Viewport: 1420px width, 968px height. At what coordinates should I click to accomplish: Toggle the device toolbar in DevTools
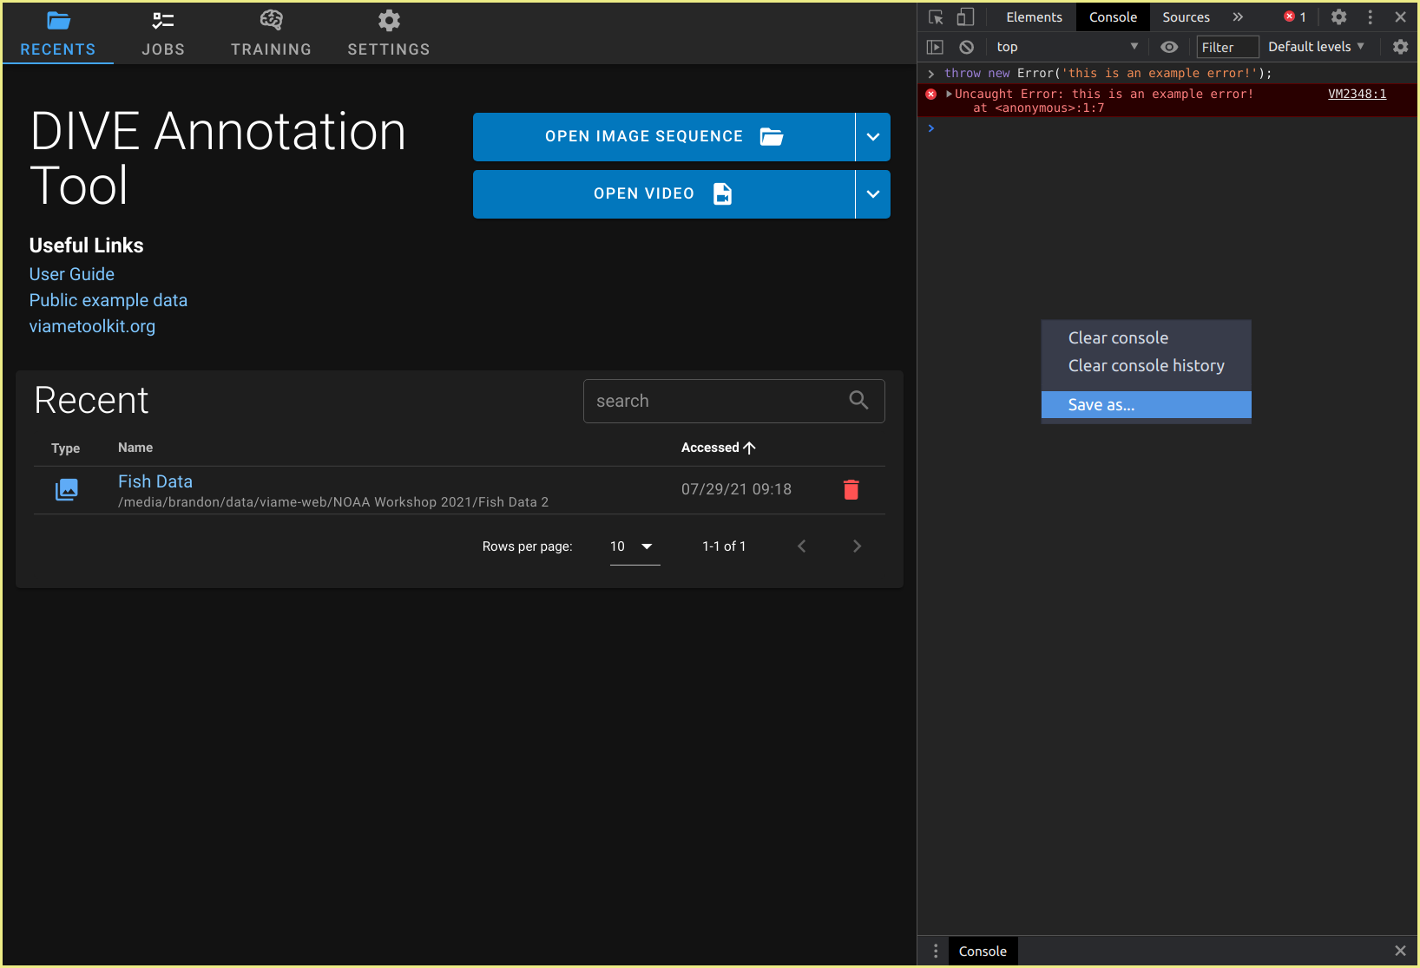pos(965,17)
